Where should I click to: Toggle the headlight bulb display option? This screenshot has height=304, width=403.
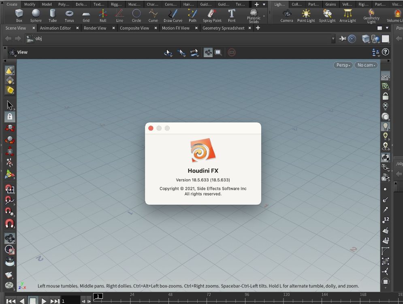coord(385,126)
